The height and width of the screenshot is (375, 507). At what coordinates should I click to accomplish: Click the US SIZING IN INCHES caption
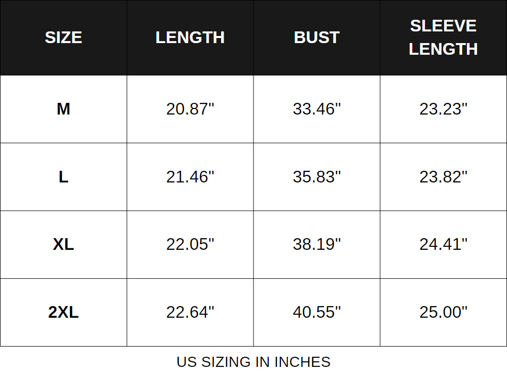click(253, 362)
